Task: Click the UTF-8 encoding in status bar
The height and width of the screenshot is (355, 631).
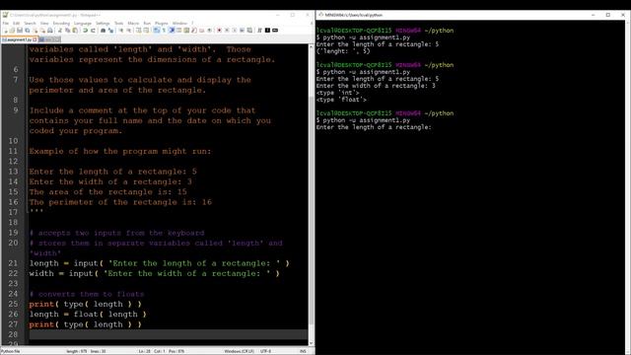Action: point(265,351)
